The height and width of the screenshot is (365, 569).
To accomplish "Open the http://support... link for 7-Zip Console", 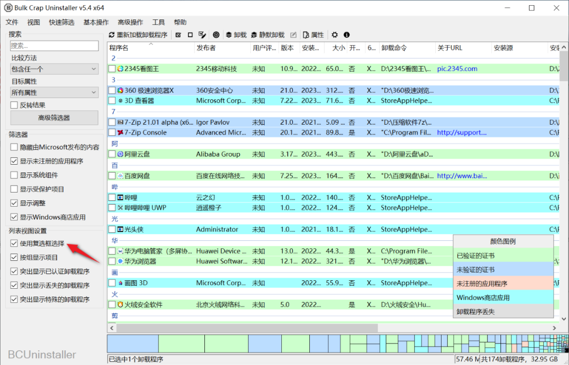I will [x=462, y=133].
